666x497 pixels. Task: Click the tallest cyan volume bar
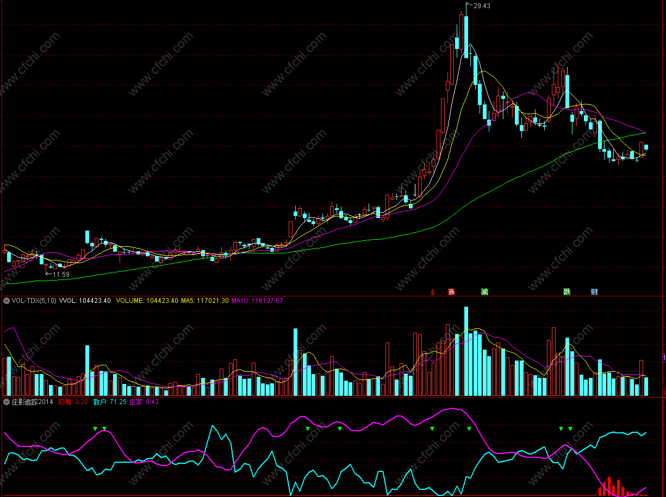pos(466,351)
